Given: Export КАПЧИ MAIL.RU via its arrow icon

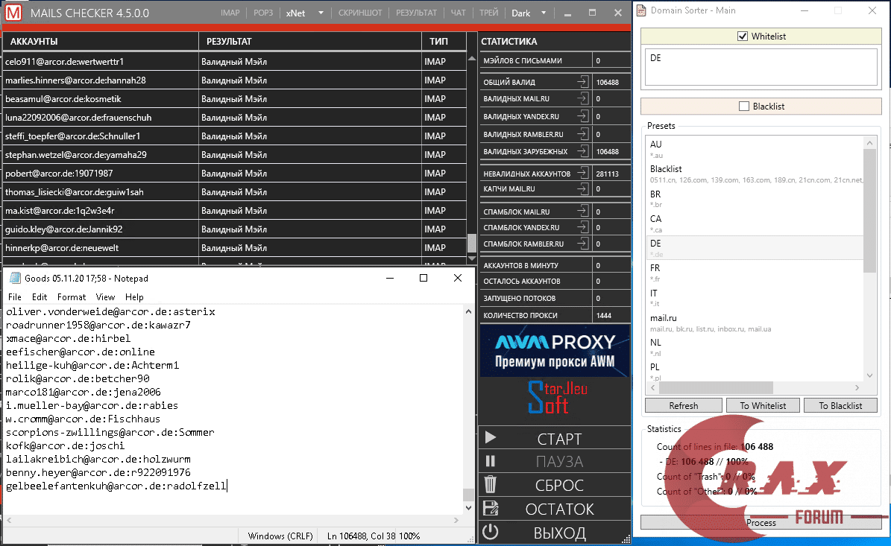Looking at the screenshot, I should click(x=582, y=188).
